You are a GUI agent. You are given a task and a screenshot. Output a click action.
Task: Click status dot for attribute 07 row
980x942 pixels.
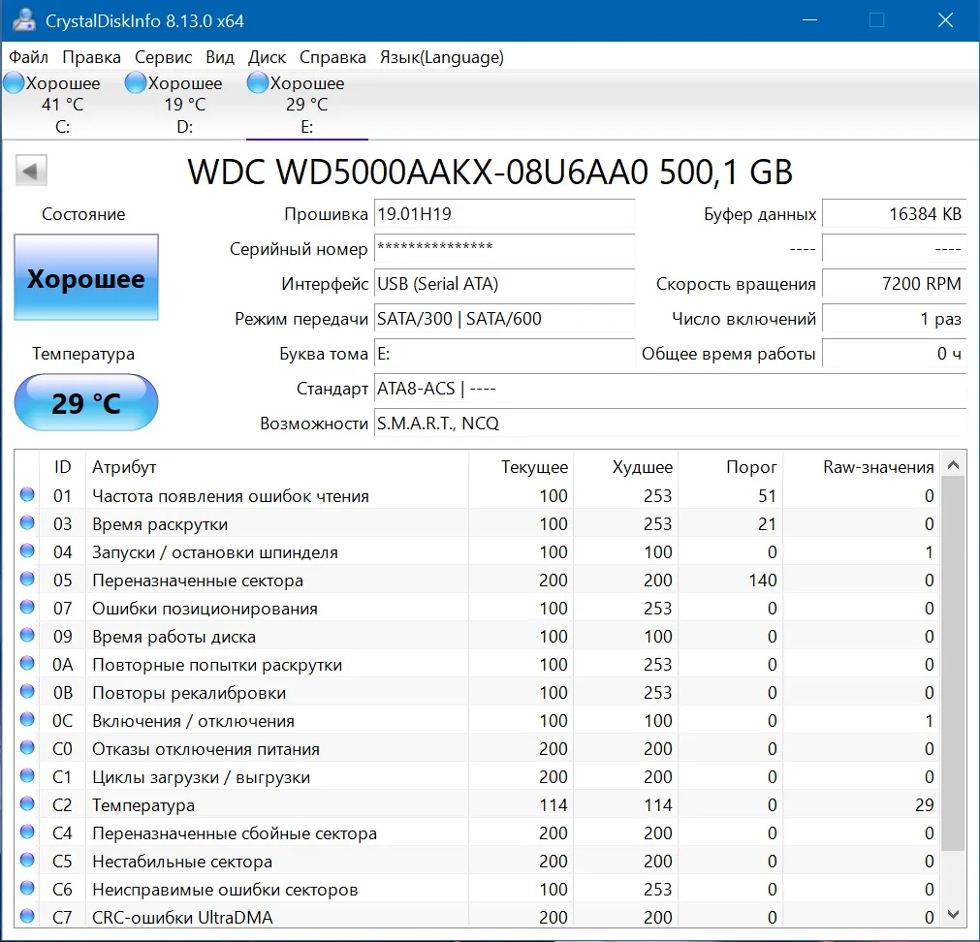point(27,608)
